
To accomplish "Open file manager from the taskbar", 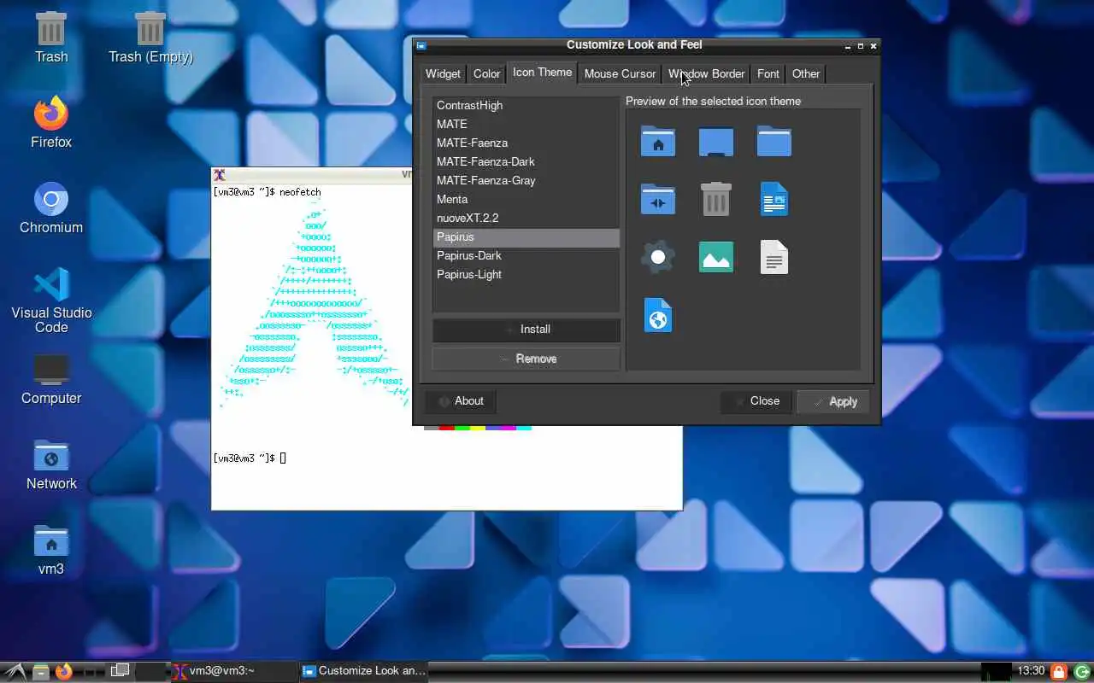I will tap(40, 671).
